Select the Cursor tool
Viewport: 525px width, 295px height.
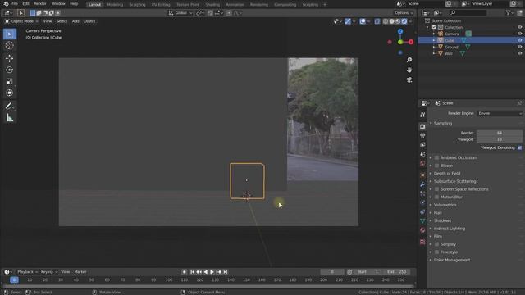pos(9,46)
